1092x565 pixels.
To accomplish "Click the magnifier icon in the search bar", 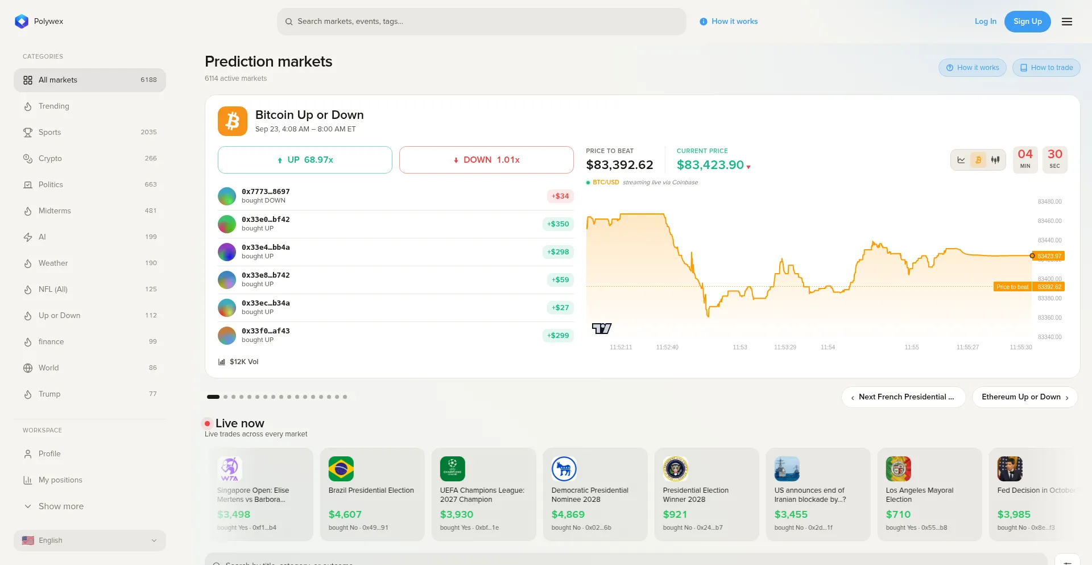I will [289, 22].
